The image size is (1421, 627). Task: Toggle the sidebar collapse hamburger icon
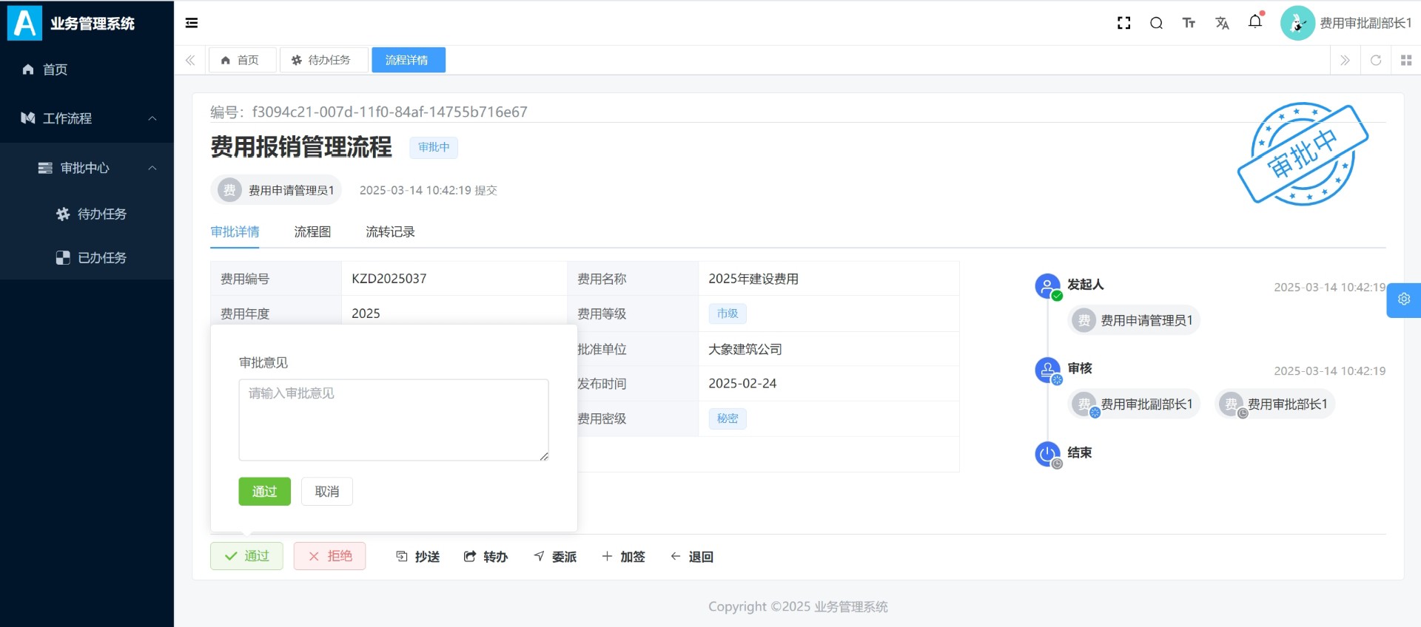[192, 23]
